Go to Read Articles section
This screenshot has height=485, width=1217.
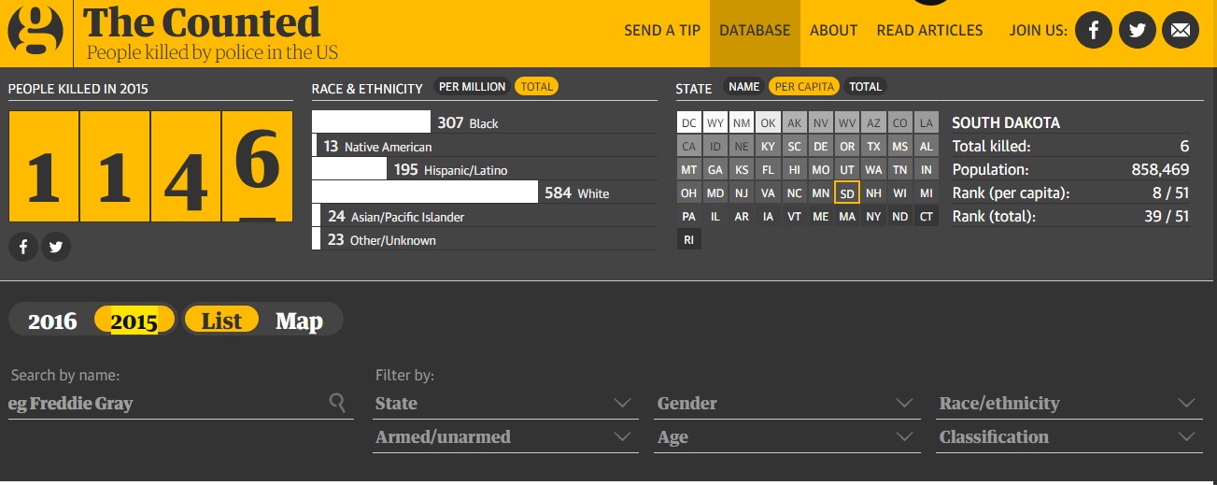[929, 31]
